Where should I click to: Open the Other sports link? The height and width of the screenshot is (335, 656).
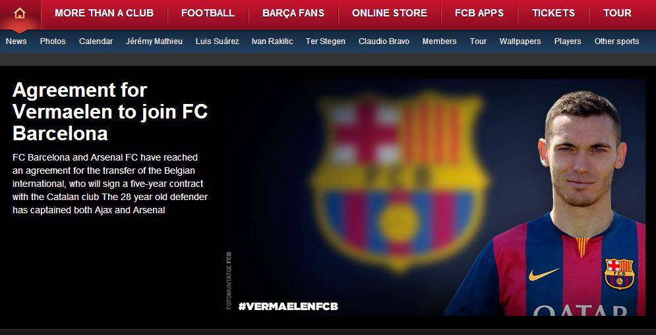point(616,41)
